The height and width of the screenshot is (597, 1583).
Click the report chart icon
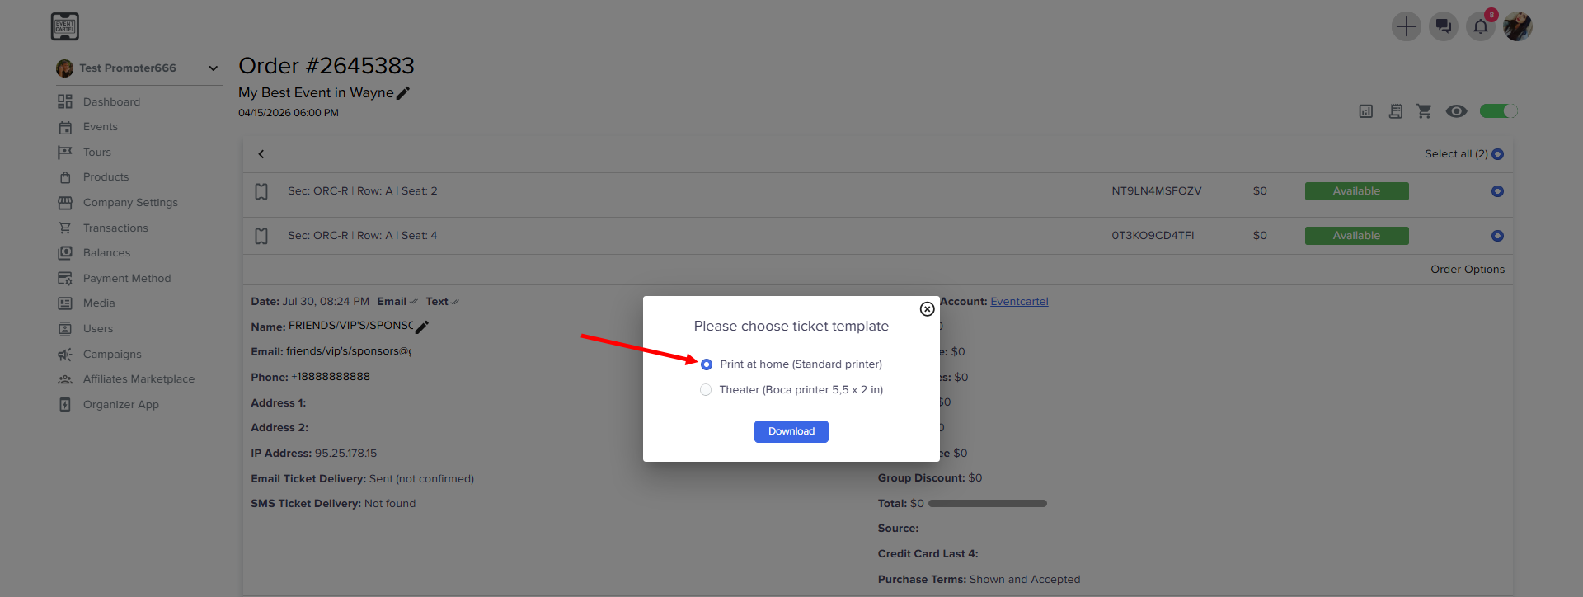pos(1366,111)
